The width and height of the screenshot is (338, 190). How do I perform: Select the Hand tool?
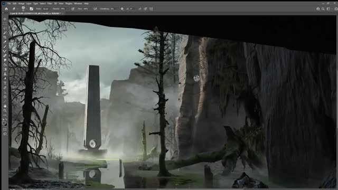coord(5,106)
